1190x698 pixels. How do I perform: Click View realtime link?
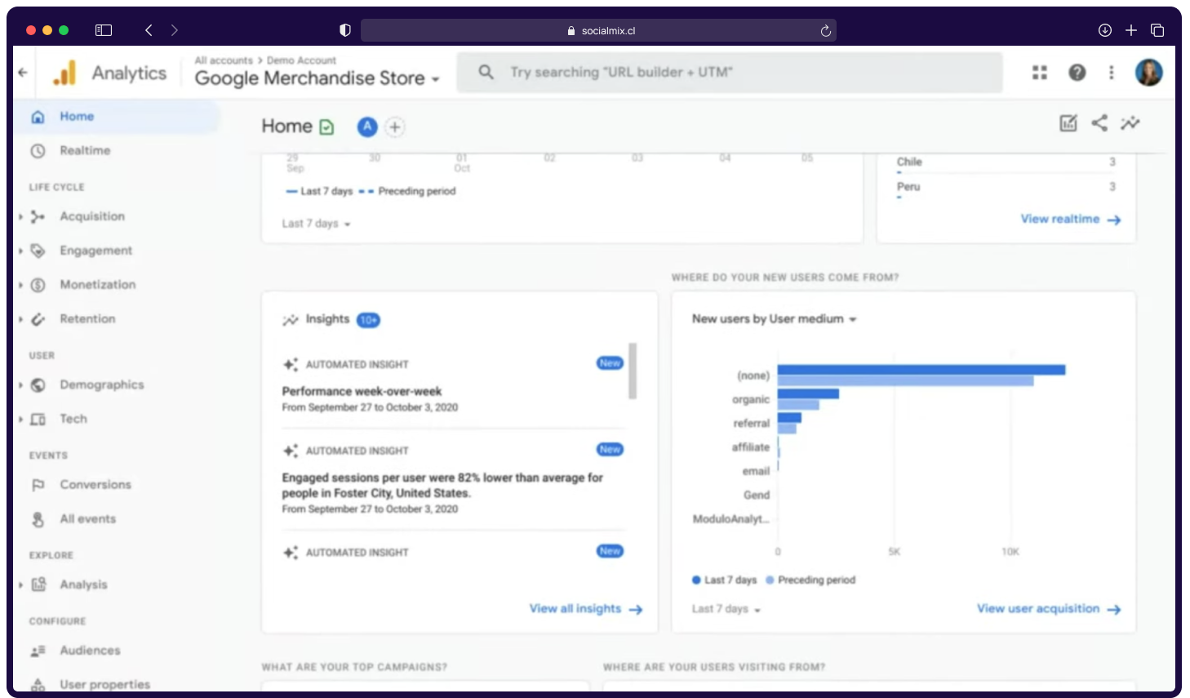point(1070,220)
